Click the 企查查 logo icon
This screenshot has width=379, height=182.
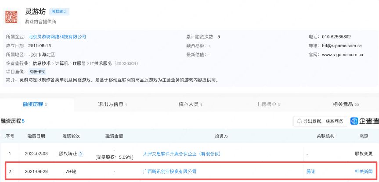pyautogui.click(x=354, y=121)
